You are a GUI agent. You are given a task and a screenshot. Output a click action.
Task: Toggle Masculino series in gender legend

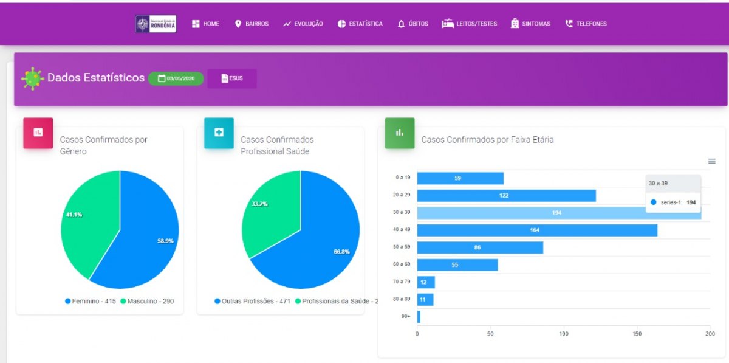(x=147, y=301)
